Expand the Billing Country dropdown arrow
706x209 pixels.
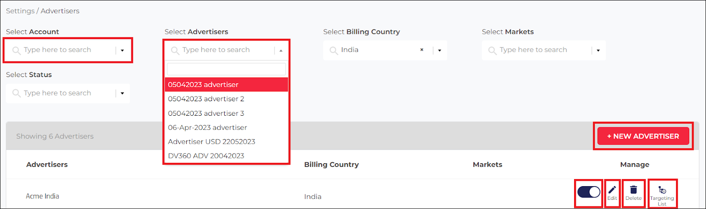pos(439,51)
